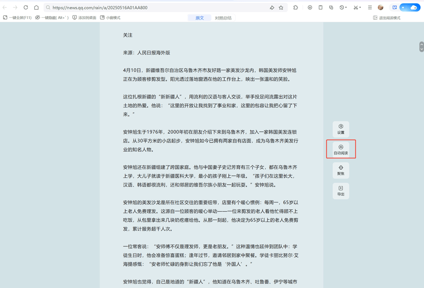Expand the history icon's dropdown arrow

pyautogui.click(x=346, y=7)
